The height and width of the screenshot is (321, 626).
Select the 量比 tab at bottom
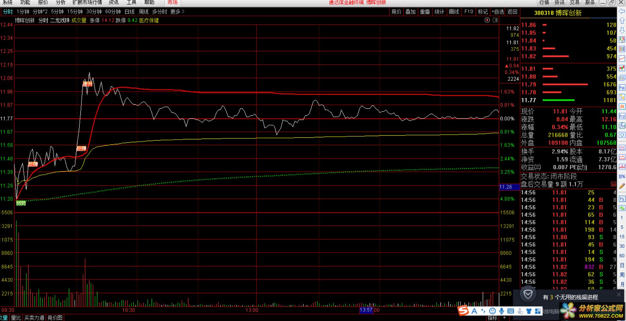(x=16, y=318)
